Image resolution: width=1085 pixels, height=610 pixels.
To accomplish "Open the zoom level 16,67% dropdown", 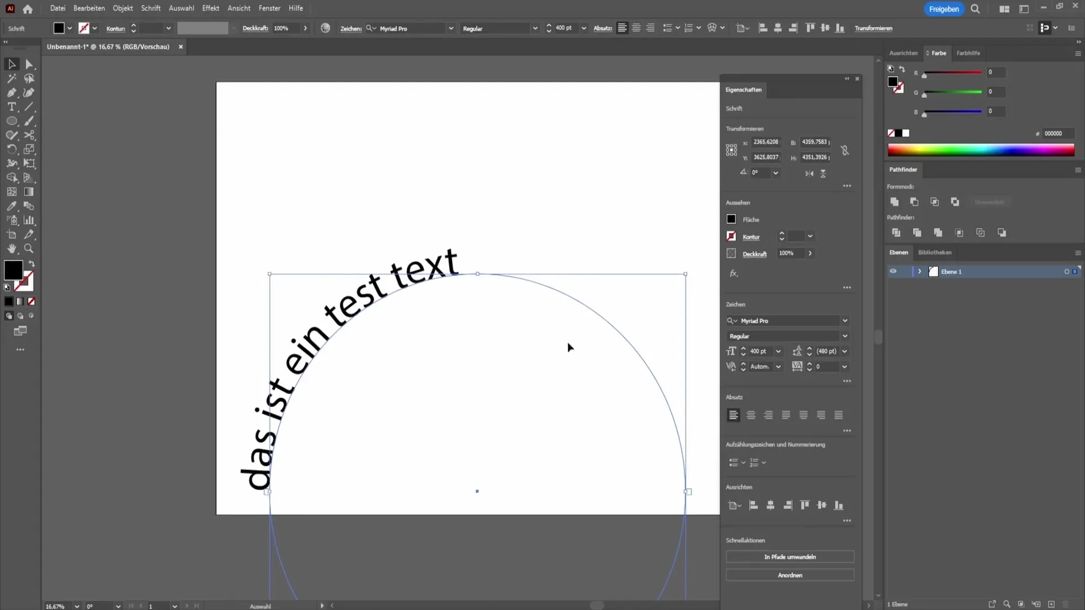I will [x=77, y=606].
